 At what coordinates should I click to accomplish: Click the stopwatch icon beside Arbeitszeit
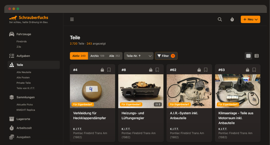pyautogui.click(x=12, y=128)
